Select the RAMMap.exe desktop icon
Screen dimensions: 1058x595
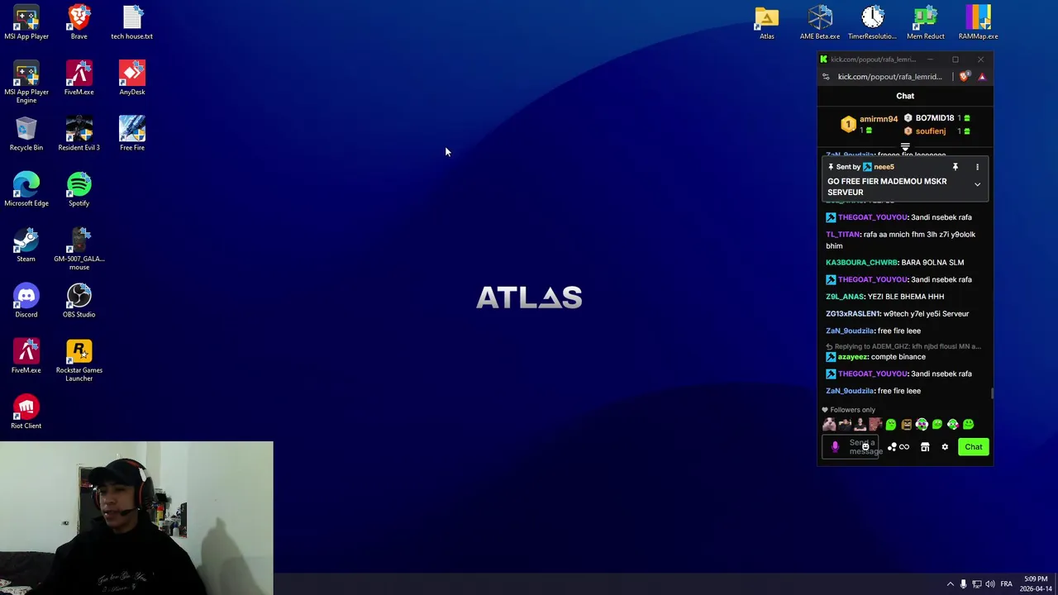point(978,22)
